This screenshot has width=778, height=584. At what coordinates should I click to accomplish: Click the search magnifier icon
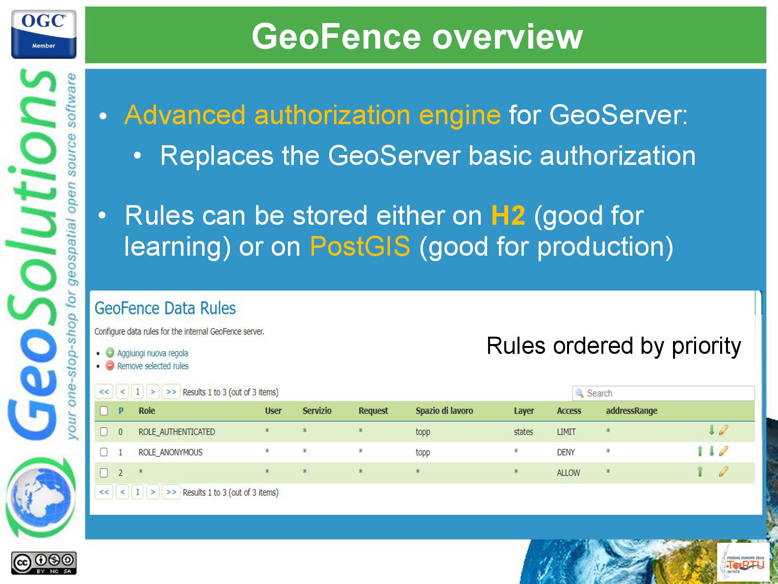click(x=579, y=393)
